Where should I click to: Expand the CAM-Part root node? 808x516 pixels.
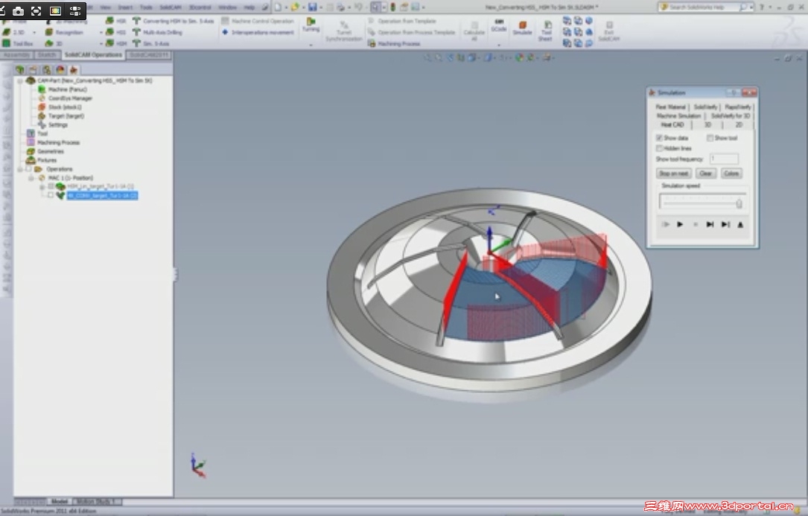[x=20, y=80]
